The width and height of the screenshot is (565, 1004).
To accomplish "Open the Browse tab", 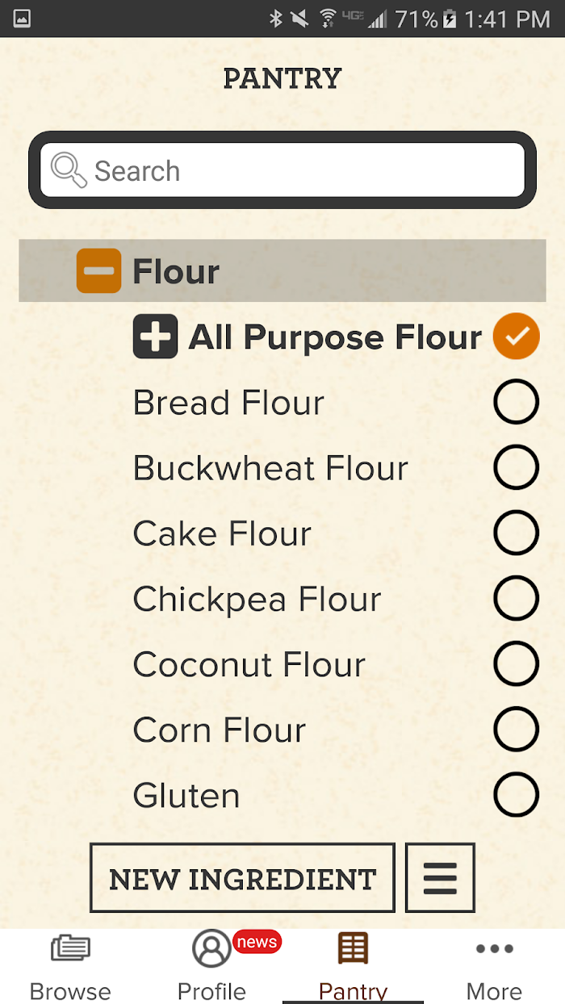I will [70, 967].
